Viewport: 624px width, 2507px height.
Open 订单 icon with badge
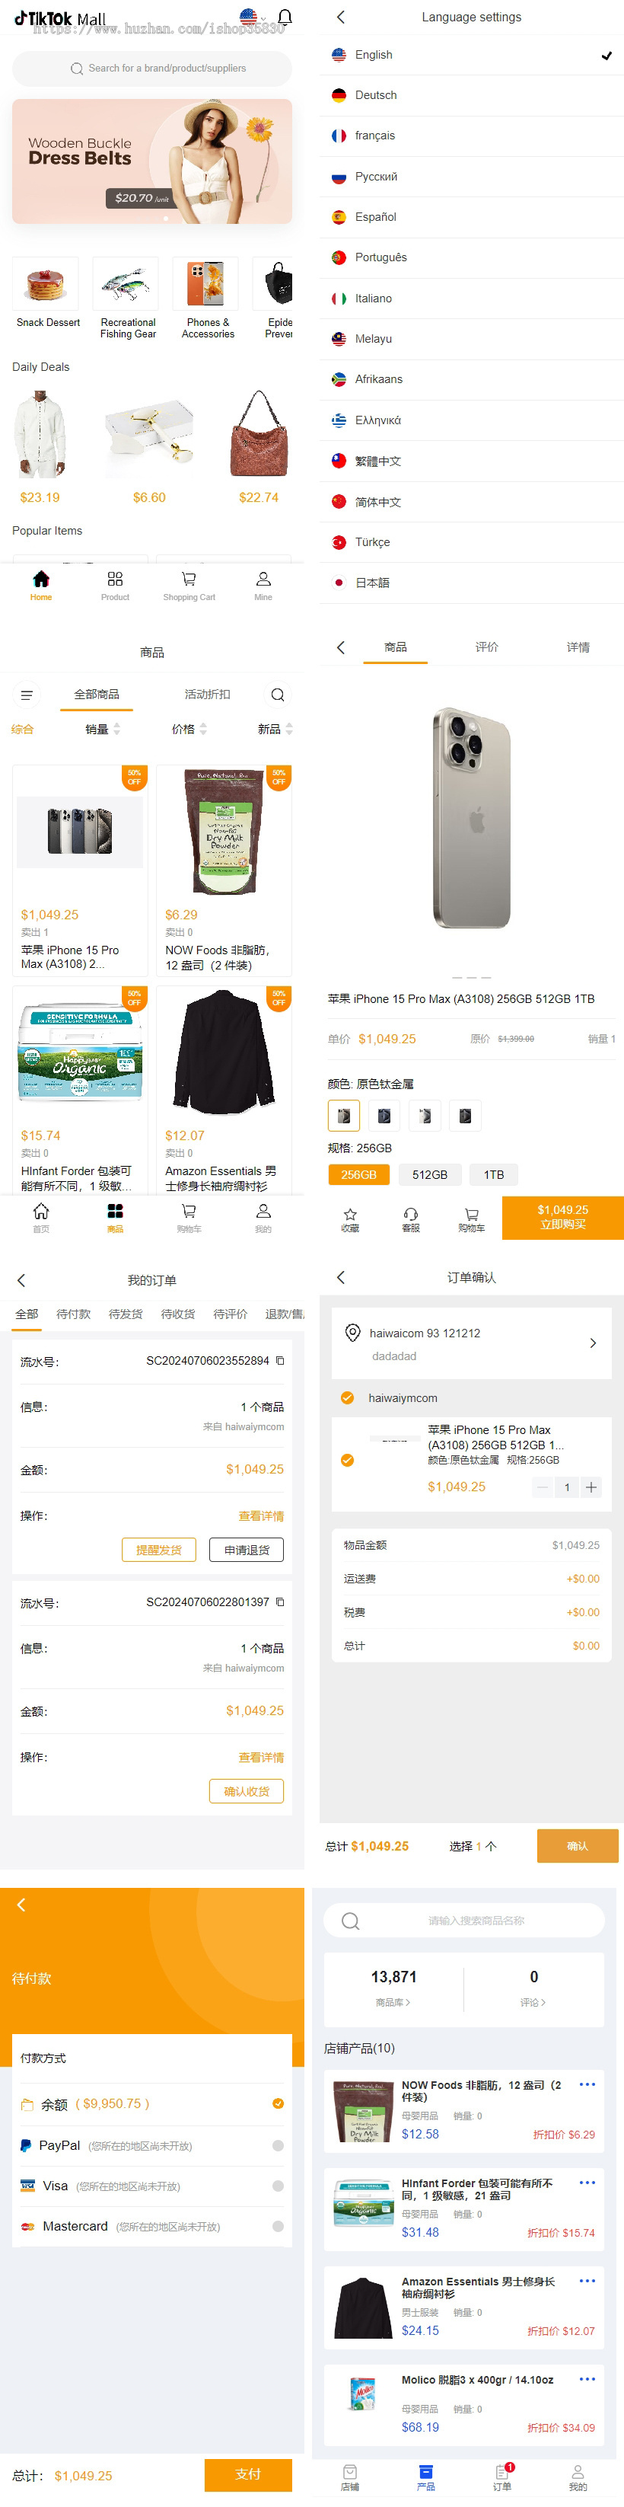[502, 2471]
